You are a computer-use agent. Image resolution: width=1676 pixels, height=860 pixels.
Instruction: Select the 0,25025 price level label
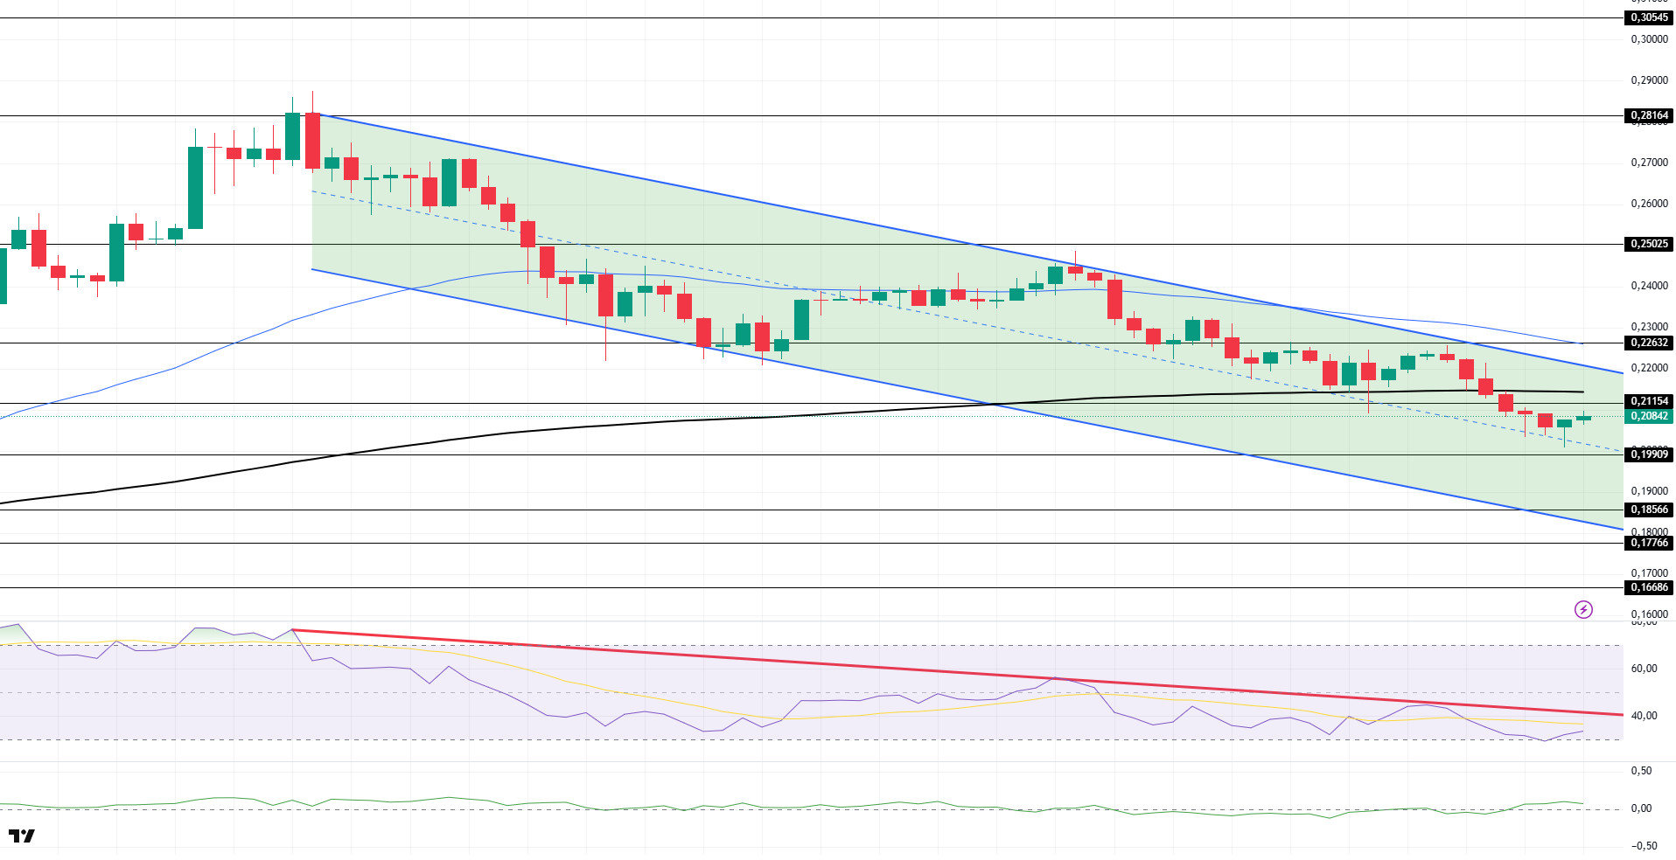click(x=1649, y=244)
